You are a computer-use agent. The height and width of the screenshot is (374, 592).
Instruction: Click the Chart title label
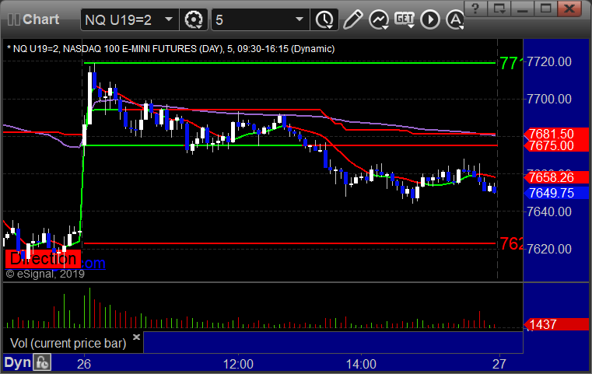(40, 19)
